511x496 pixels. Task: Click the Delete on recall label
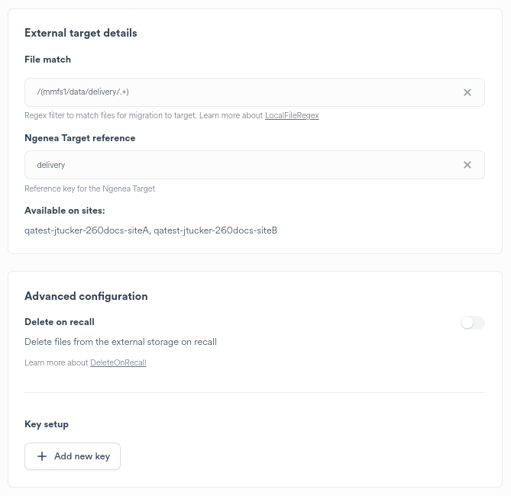coord(60,322)
